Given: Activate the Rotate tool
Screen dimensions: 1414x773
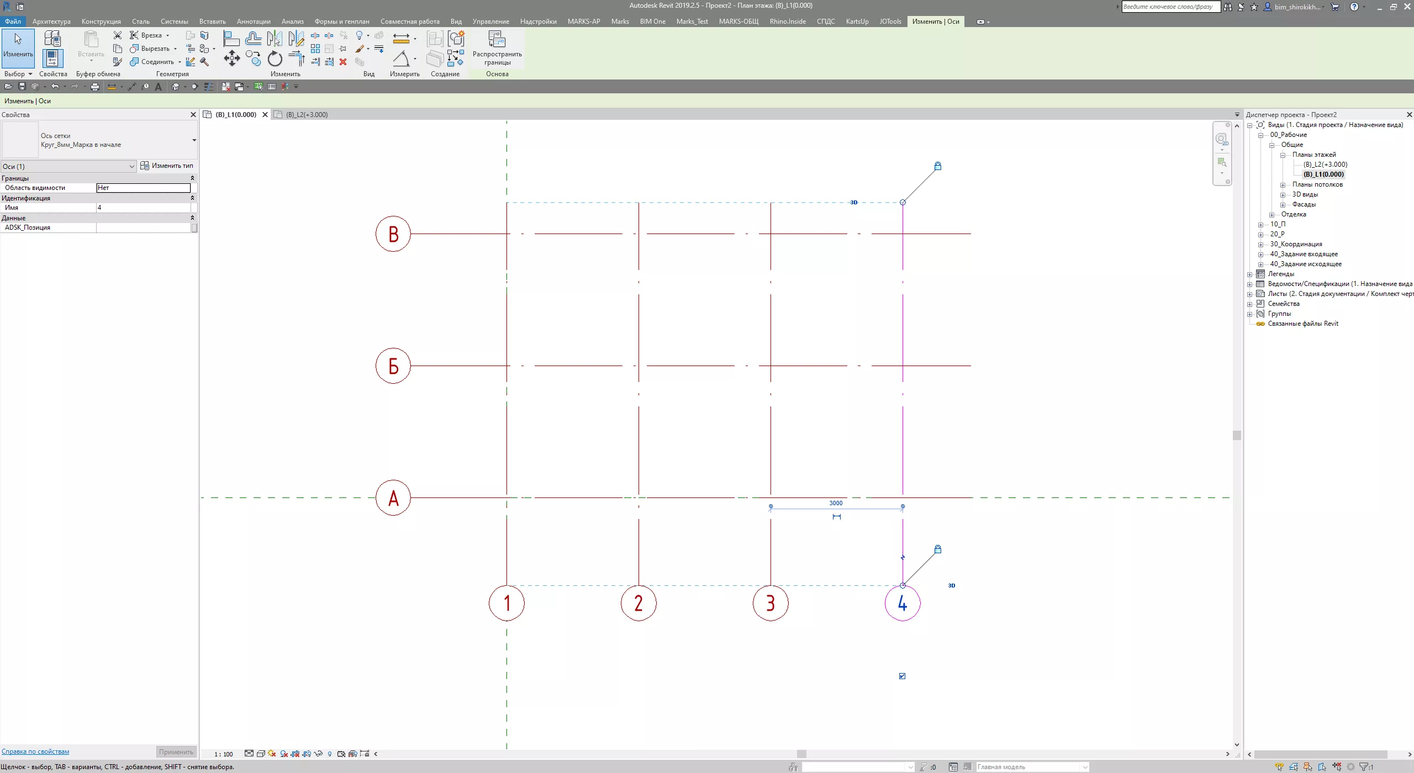Looking at the screenshot, I should (275, 59).
